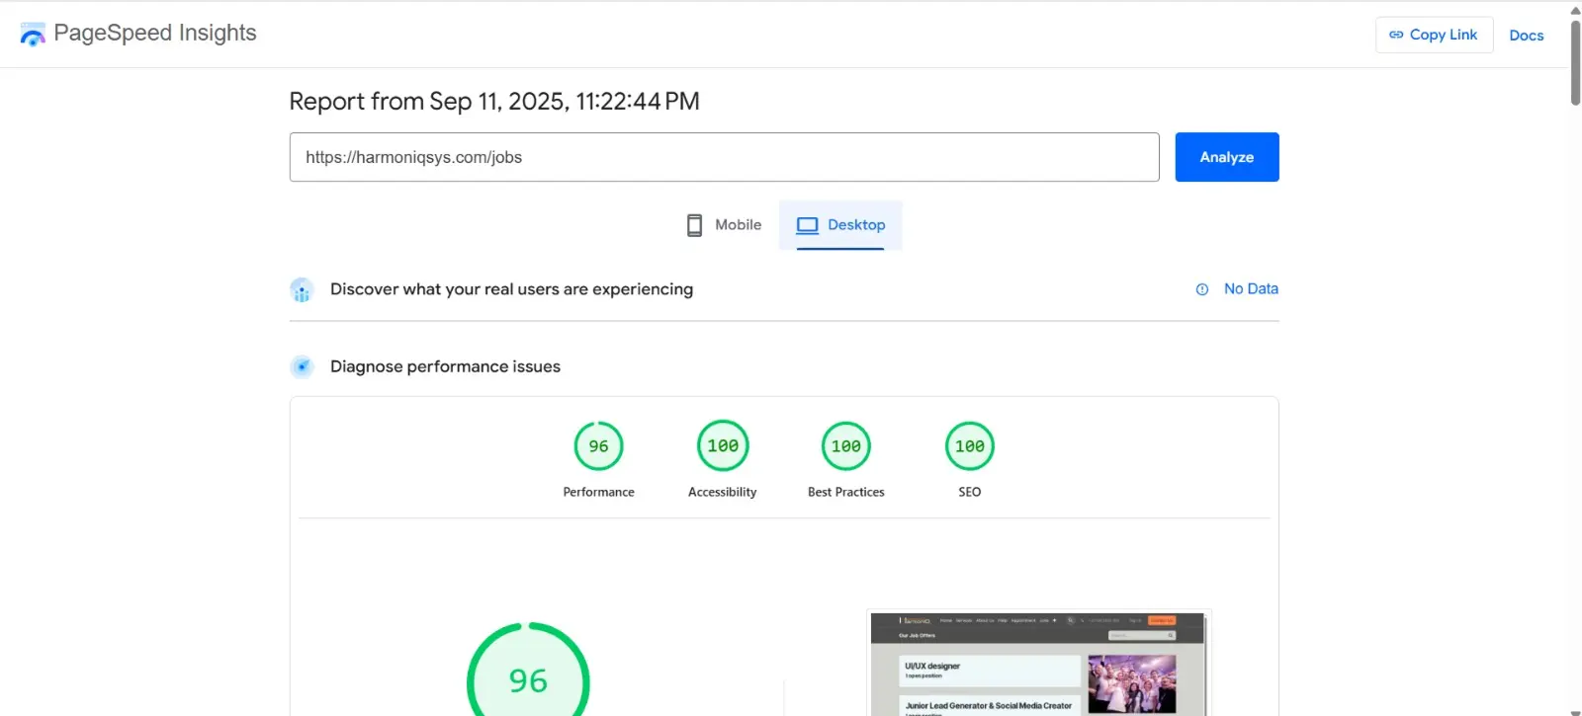
Task: Select the Accessibility score gauge
Action: [x=723, y=446]
